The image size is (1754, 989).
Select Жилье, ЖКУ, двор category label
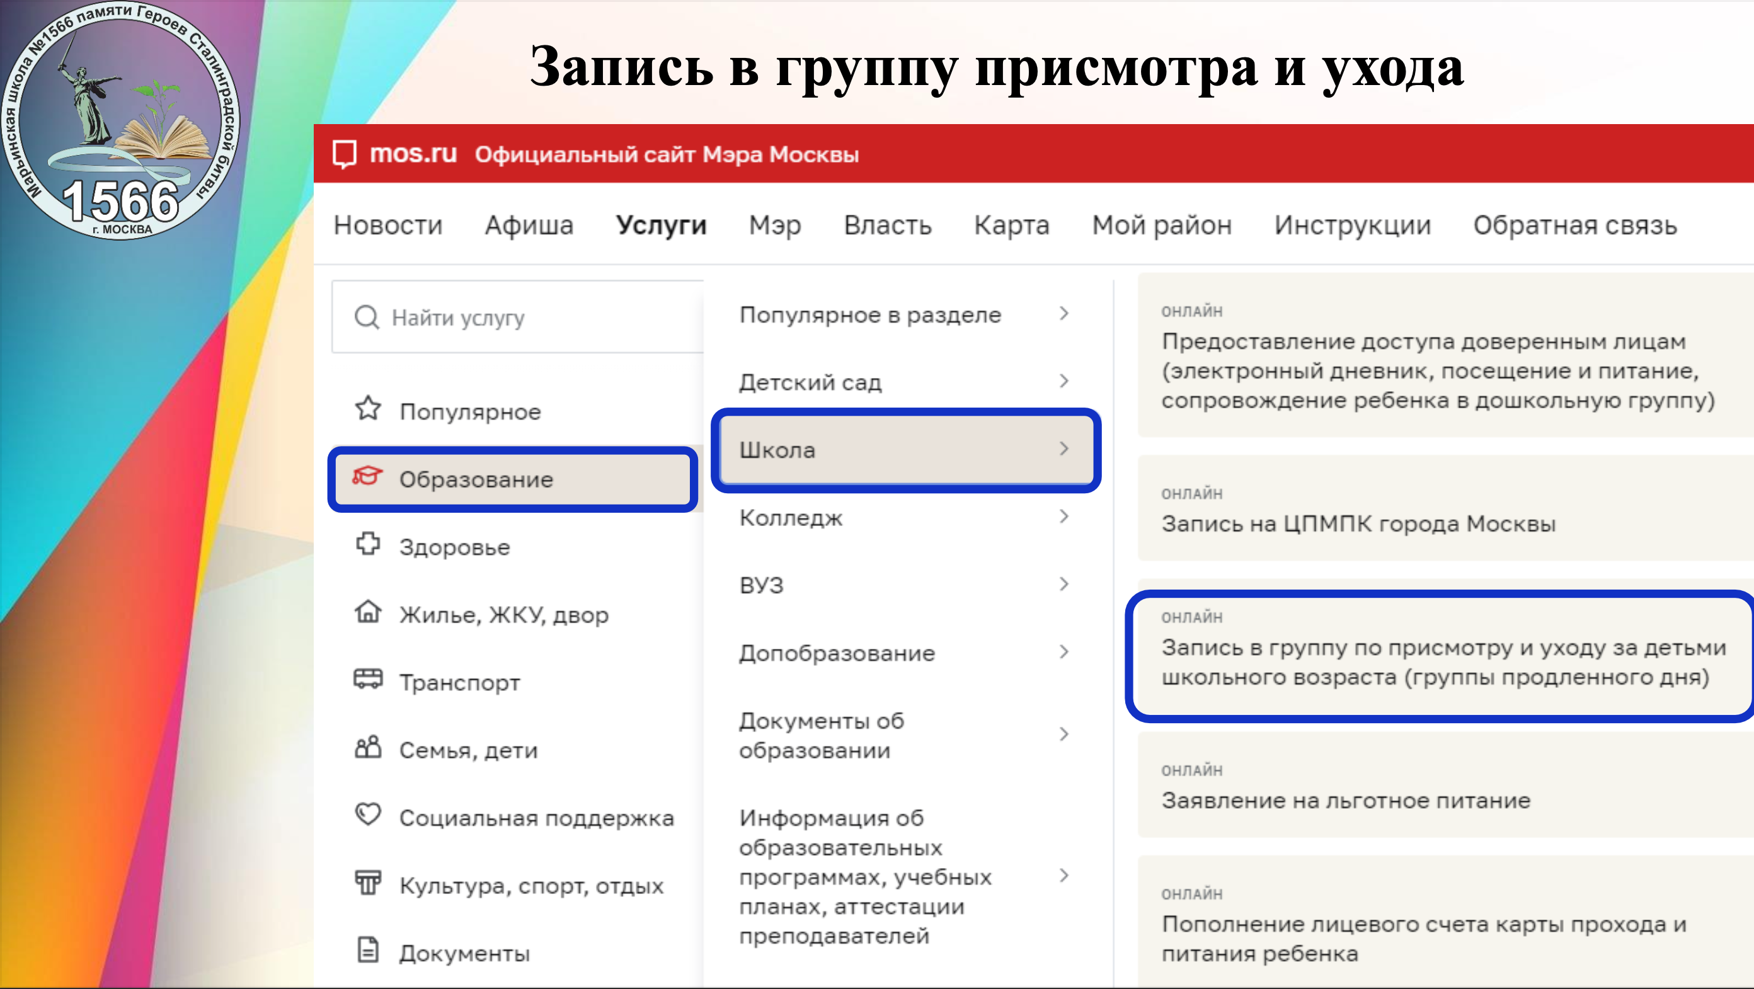[x=504, y=615]
